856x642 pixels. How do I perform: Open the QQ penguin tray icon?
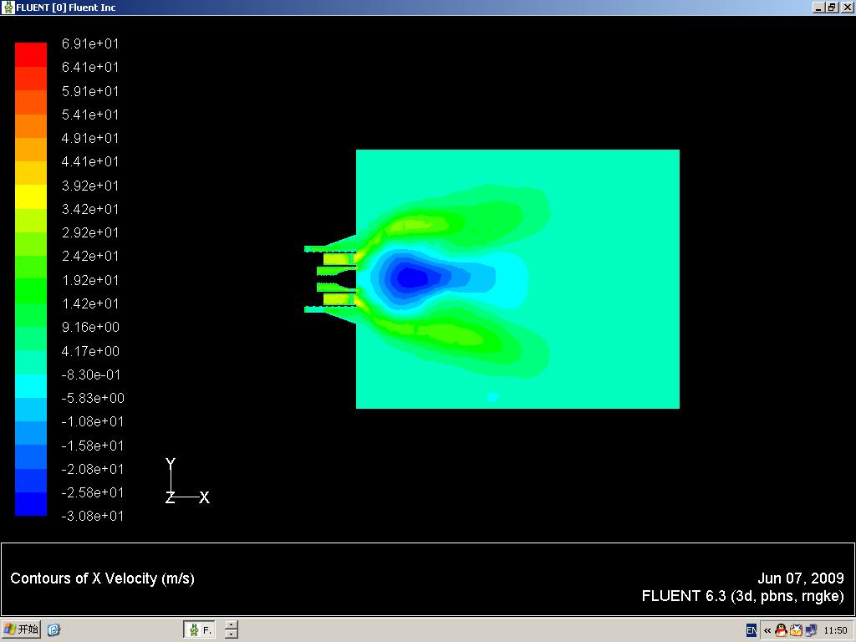click(x=781, y=630)
